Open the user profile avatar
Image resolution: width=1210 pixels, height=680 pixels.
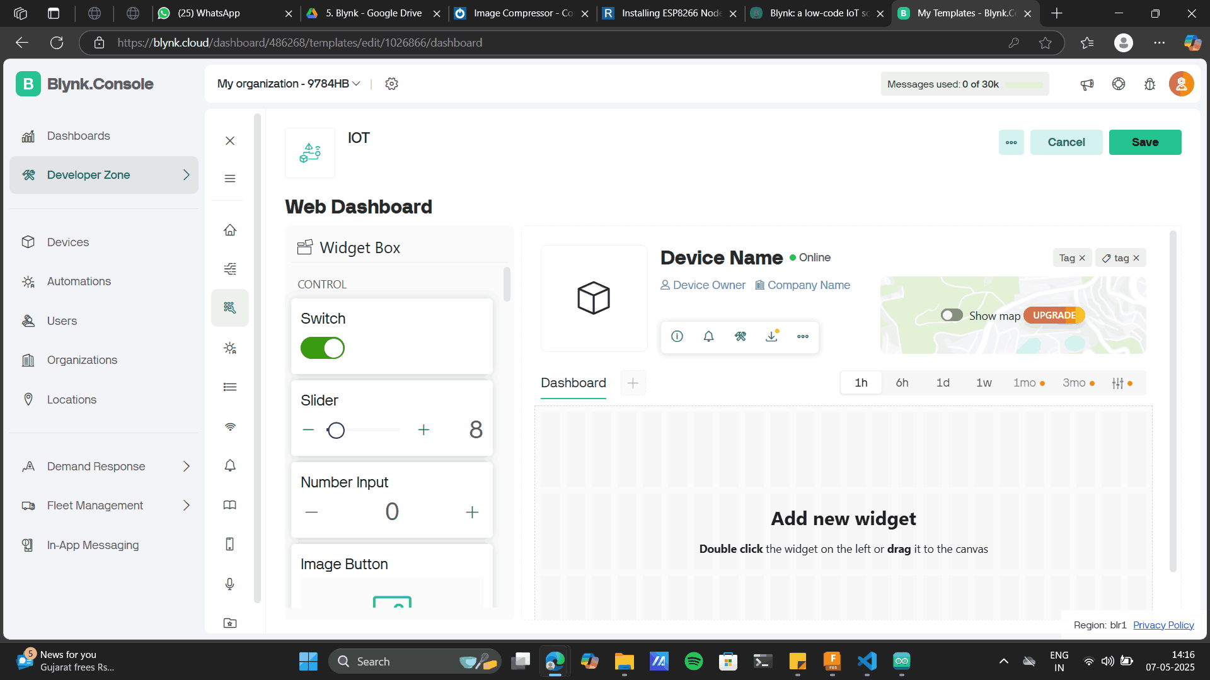point(1182,84)
